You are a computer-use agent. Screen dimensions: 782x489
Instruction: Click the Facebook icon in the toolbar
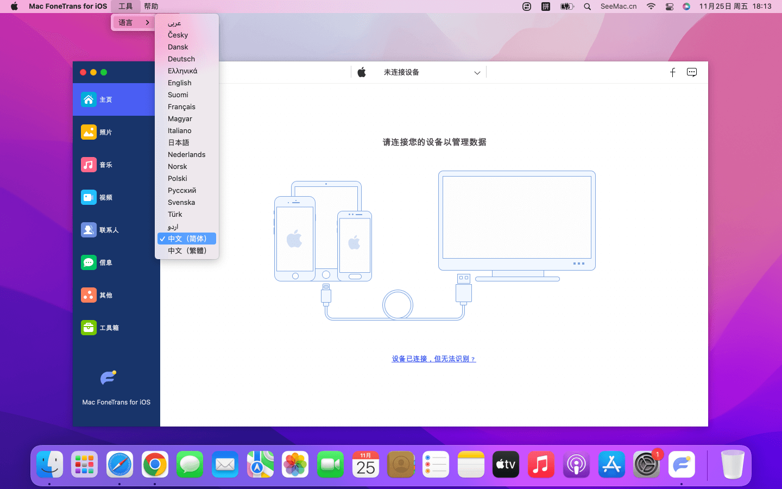pyautogui.click(x=672, y=72)
